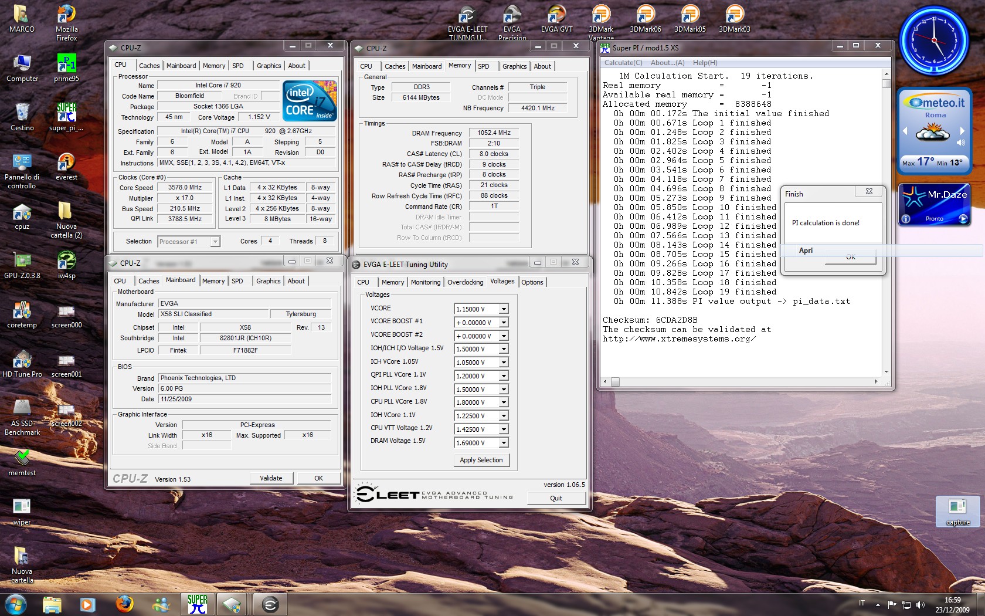This screenshot has height=616, width=985.
Task: Launch GPU-Z.0.3.8 desktop icon
Action: [22, 265]
